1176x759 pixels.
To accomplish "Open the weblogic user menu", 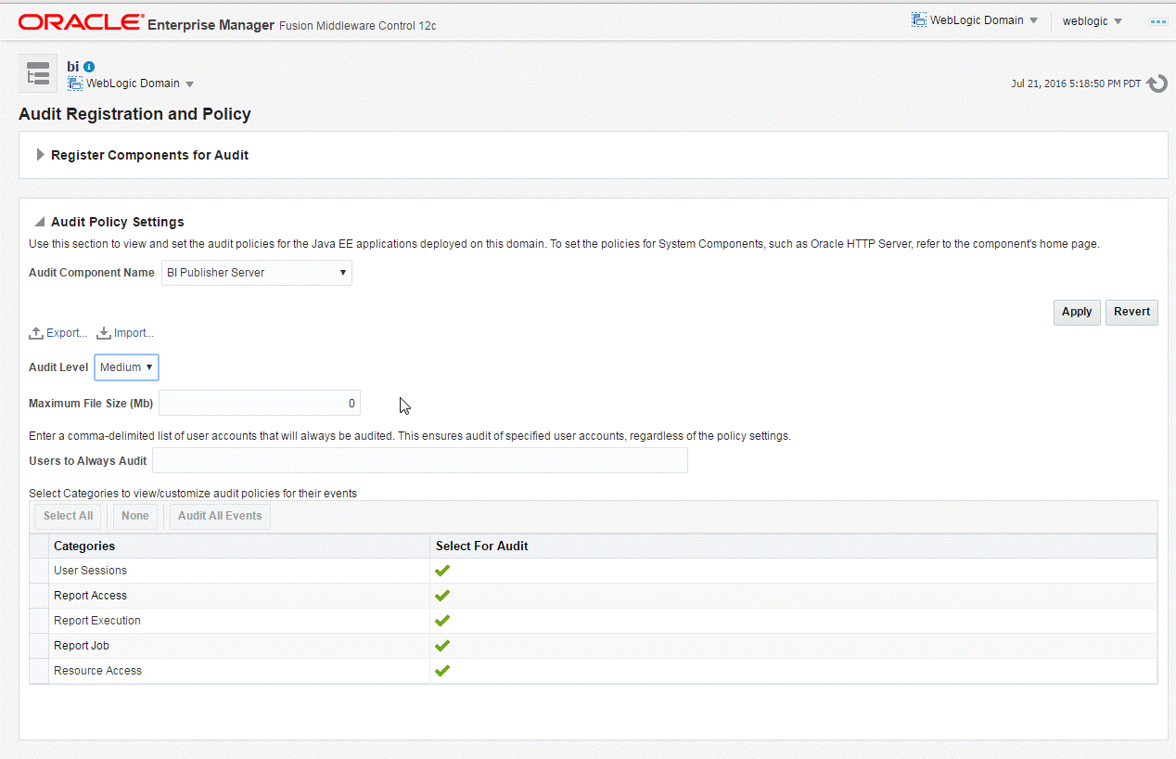I will [x=1093, y=20].
